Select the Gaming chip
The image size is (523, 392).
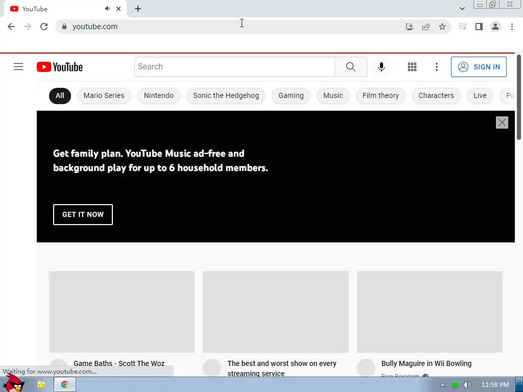(x=291, y=95)
